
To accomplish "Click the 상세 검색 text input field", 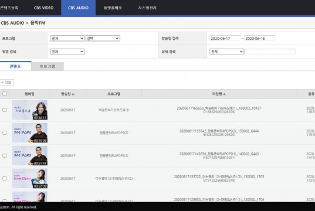I will (x=270, y=52).
